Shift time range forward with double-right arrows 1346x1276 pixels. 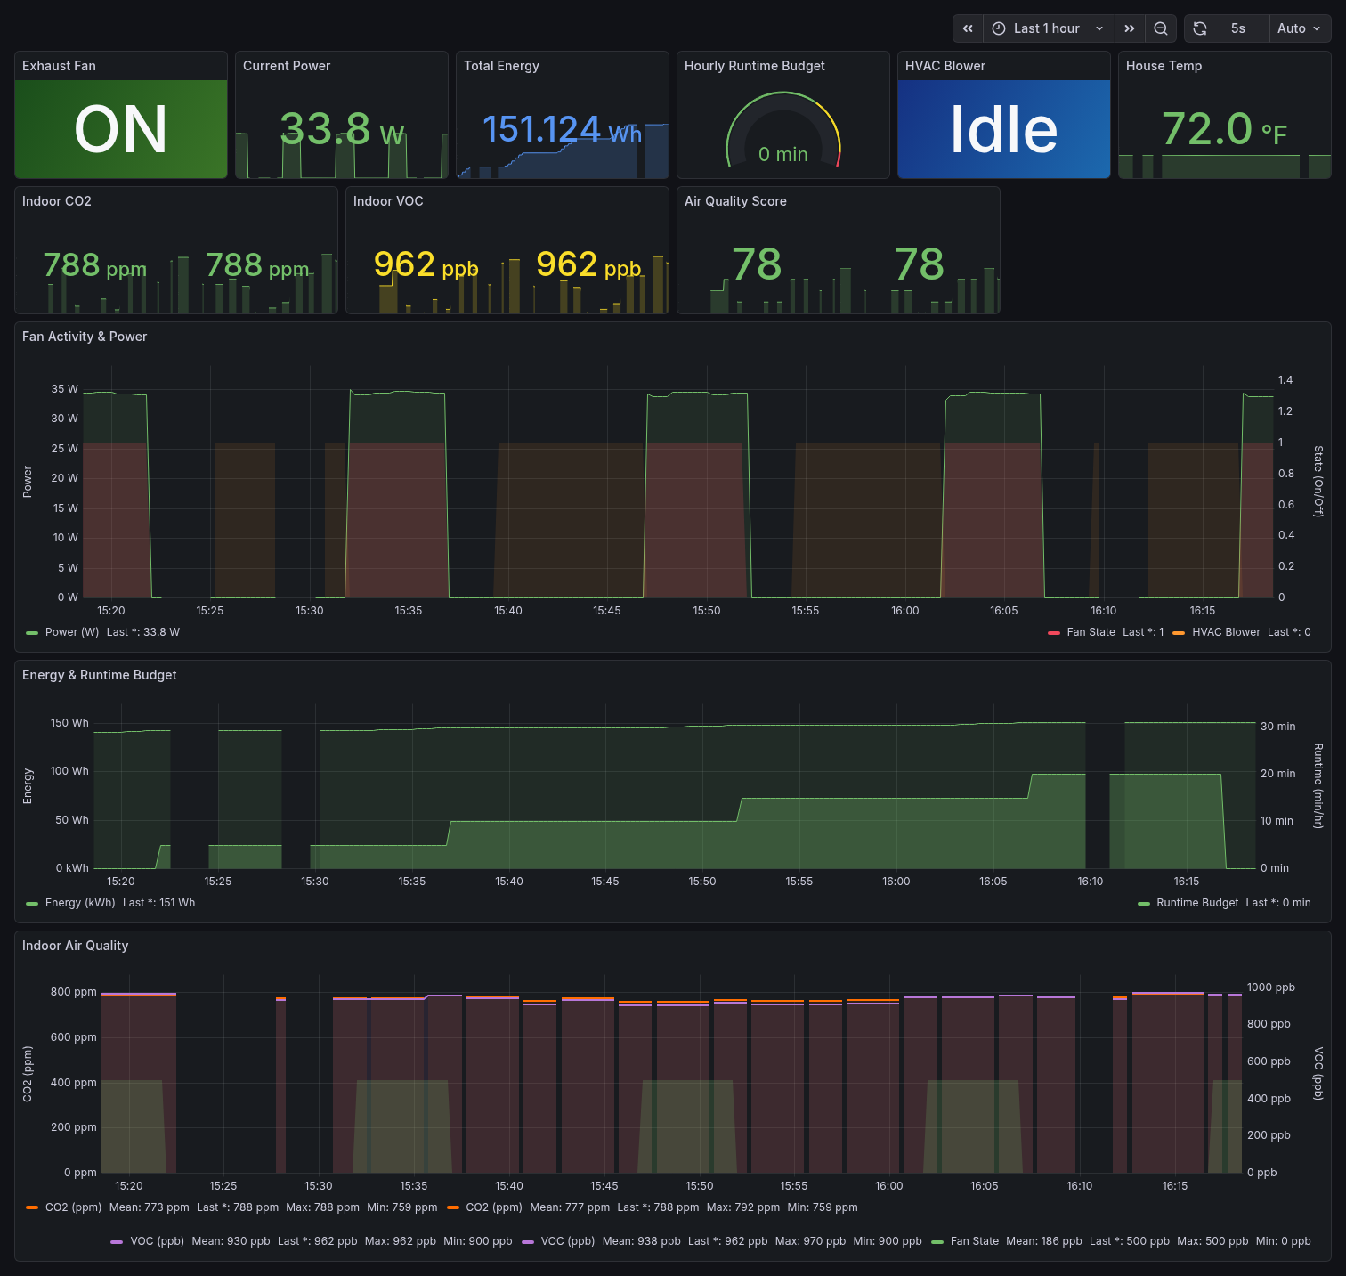coord(1129,28)
